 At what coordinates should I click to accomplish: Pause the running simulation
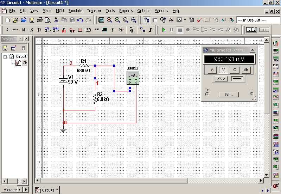click(172, 30)
